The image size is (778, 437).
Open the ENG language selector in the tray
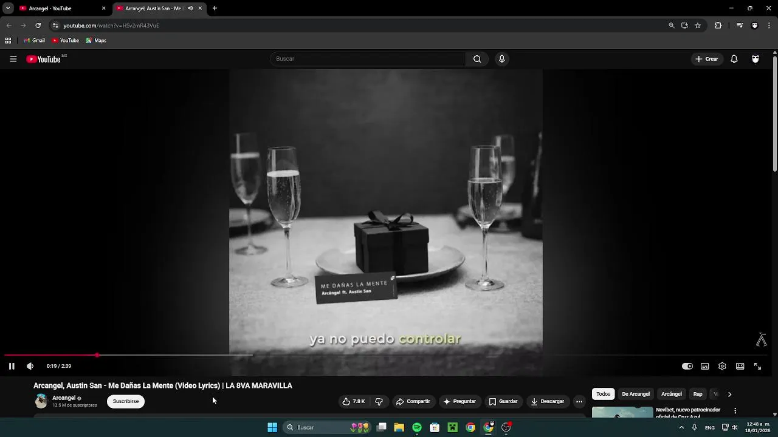tap(710, 427)
